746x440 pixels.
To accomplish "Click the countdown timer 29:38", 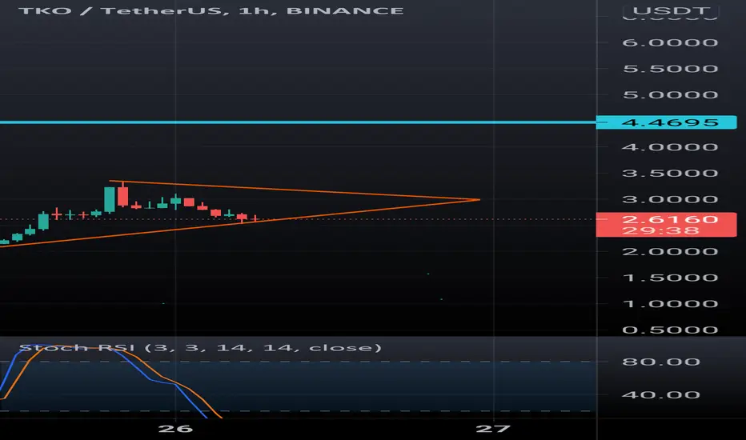I will pos(660,231).
